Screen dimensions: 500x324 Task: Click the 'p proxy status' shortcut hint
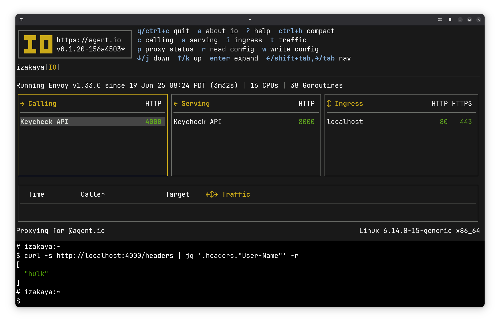coord(165,49)
